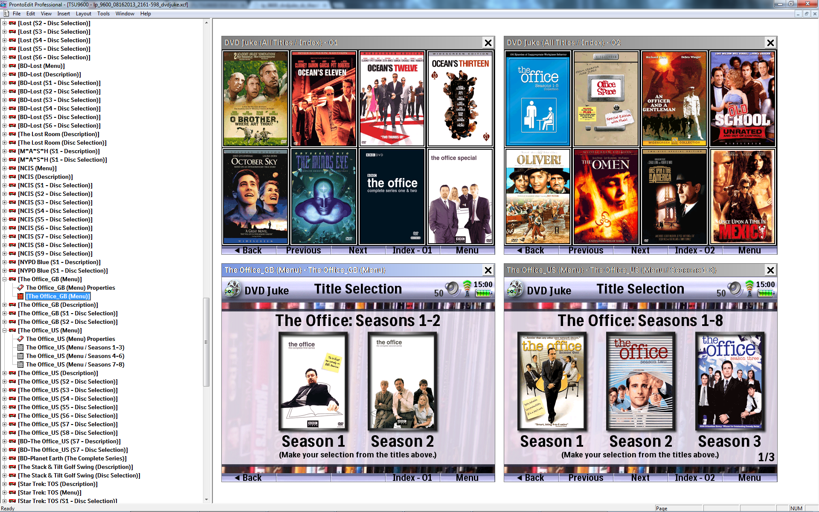Select [The Stack & Tilt Golf Swing (Description)]
819x512 pixels.
(76, 467)
